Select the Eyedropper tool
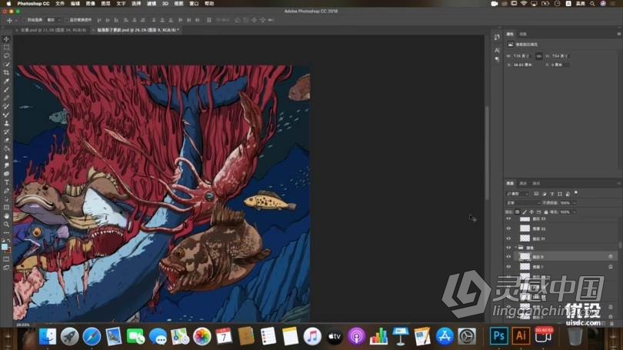Screen dimensions: 623x350 click(x=7, y=82)
